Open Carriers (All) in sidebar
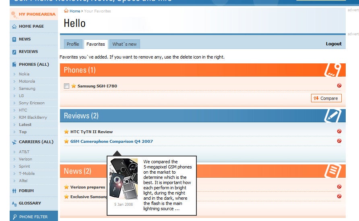The image size is (359, 221). coord(36,142)
